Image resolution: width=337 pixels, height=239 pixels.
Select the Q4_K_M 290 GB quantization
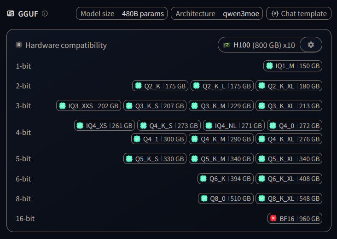tap(221, 139)
